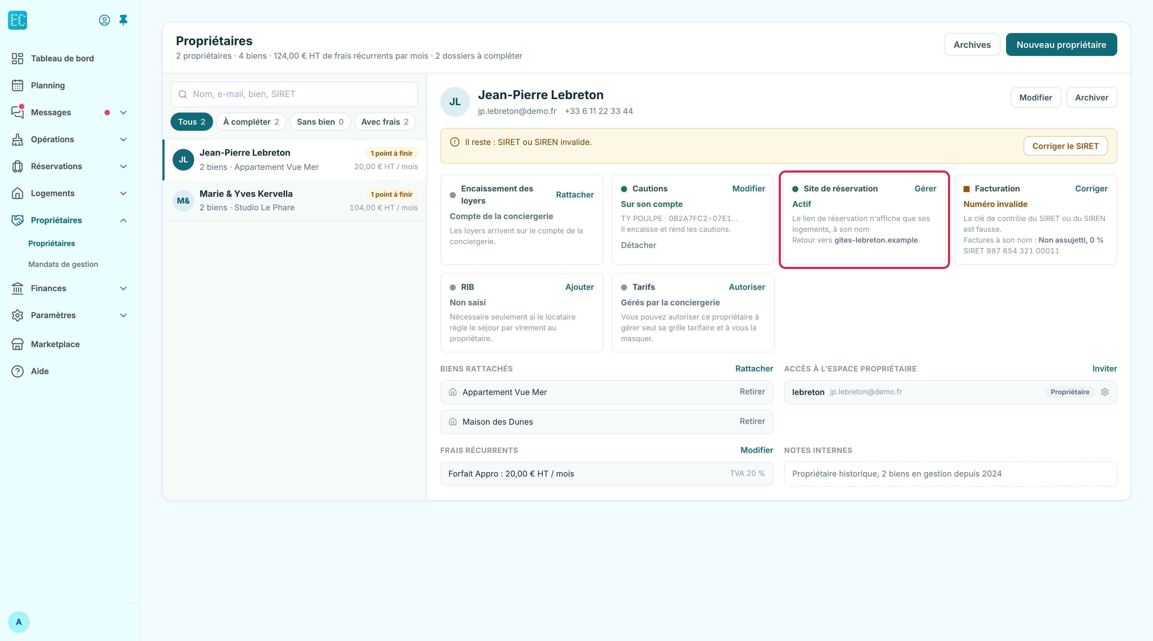Open the Marketplace shop icon

click(18, 344)
